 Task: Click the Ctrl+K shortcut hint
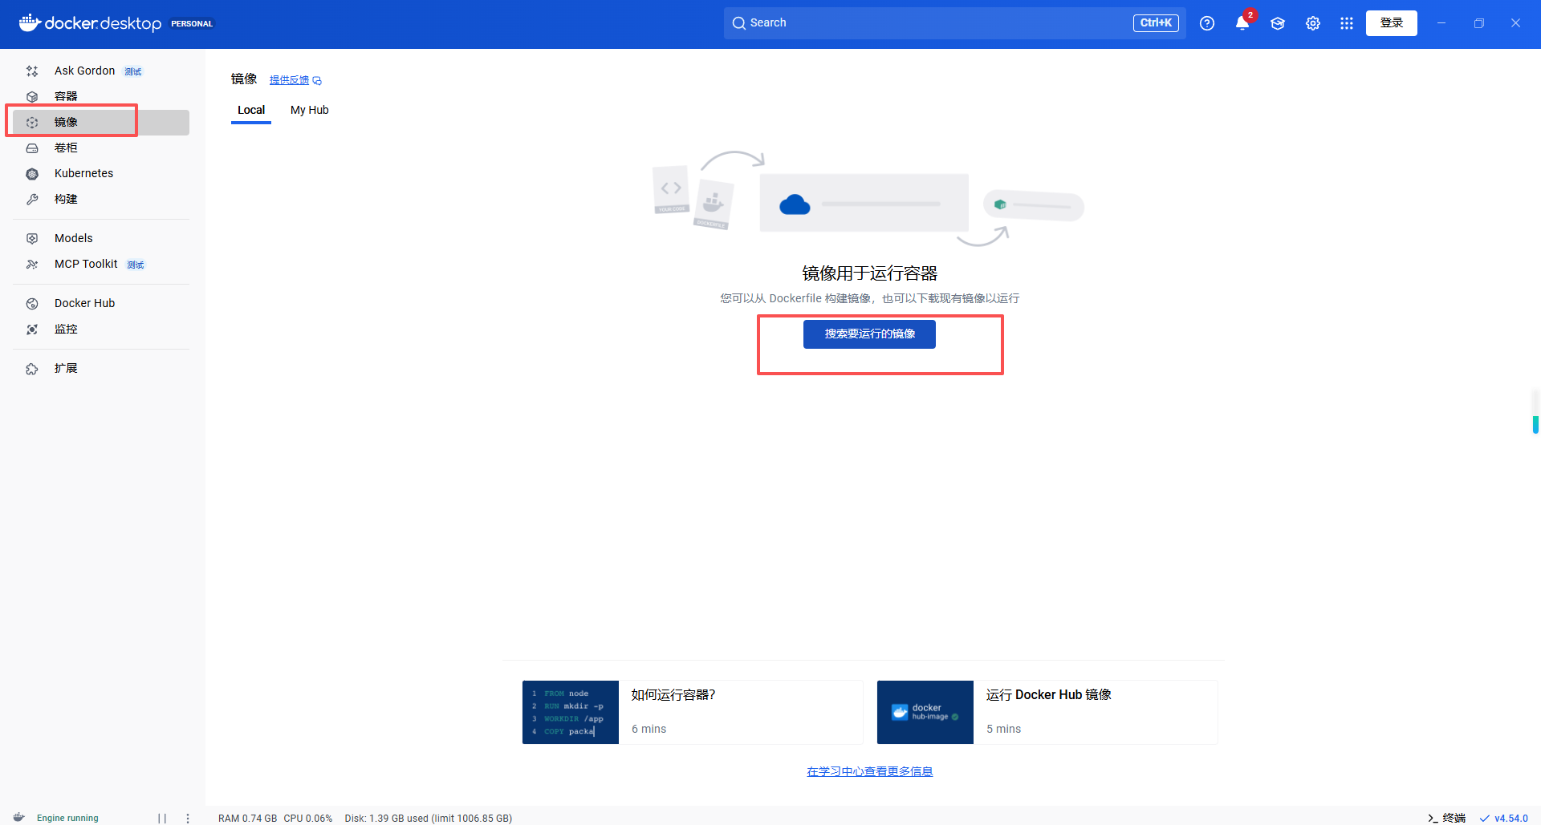click(x=1156, y=23)
